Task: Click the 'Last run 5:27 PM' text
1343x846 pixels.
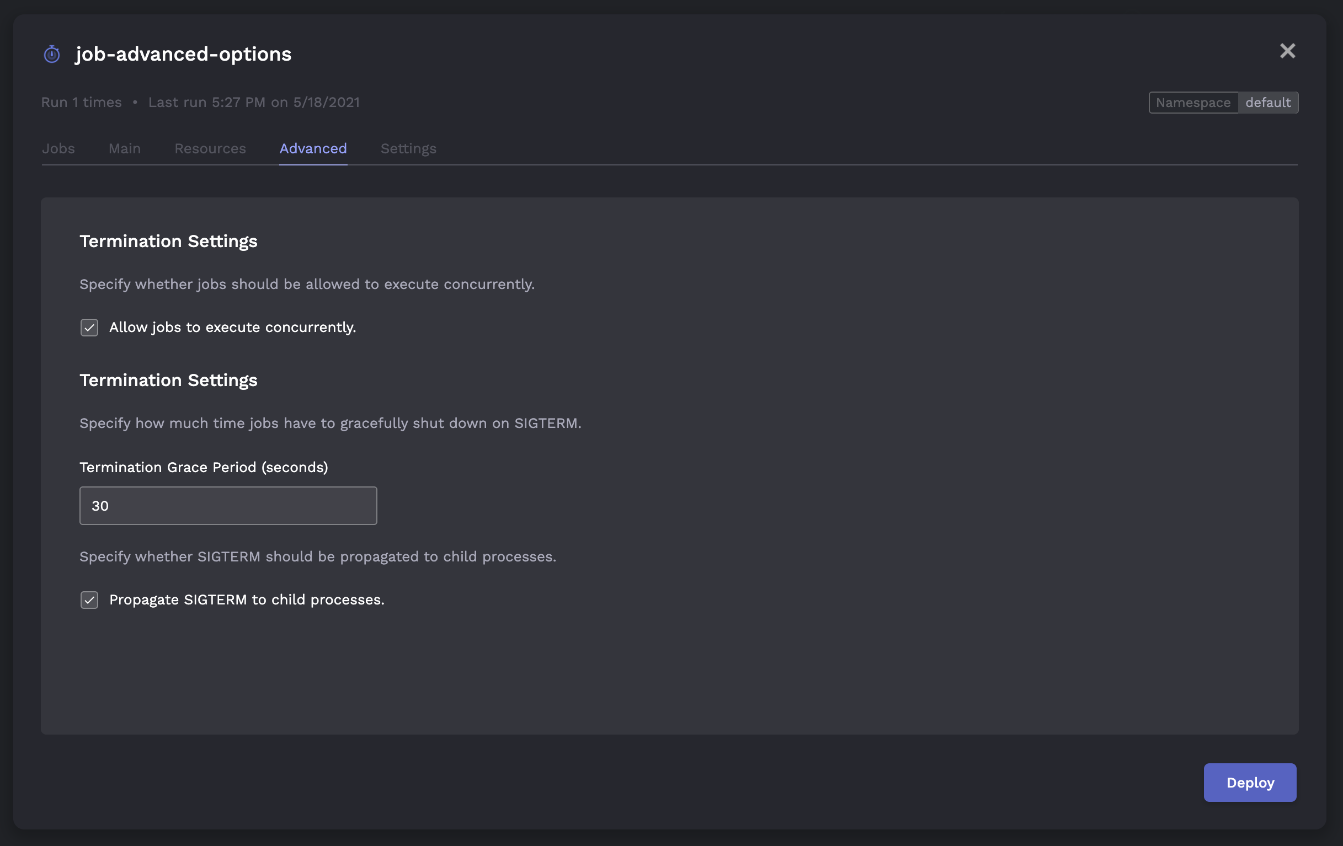Action: tap(254, 103)
